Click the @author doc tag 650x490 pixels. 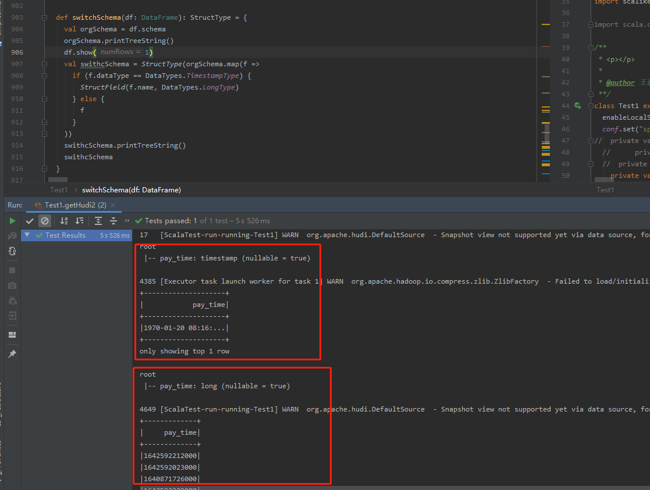[620, 83]
